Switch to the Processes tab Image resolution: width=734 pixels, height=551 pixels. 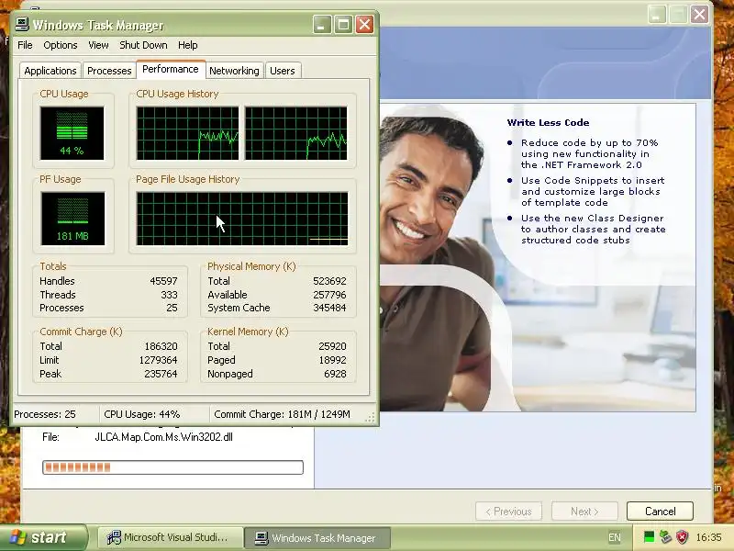pos(109,71)
